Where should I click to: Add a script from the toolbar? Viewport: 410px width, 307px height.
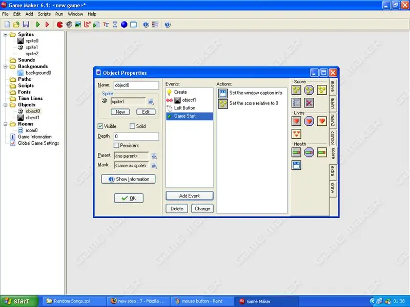(96, 25)
